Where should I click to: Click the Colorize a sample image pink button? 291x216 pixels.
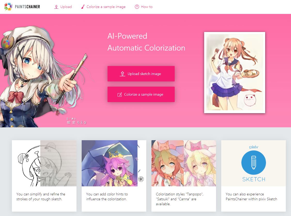tap(141, 94)
